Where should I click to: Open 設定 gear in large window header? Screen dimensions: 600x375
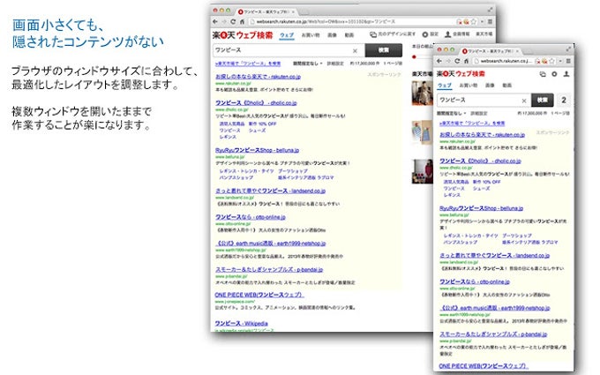pyautogui.click(x=424, y=34)
